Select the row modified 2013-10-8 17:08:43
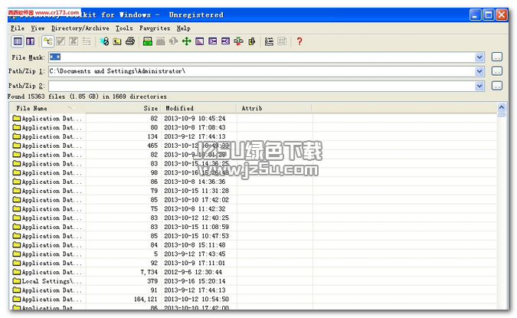 click(254, 127)
